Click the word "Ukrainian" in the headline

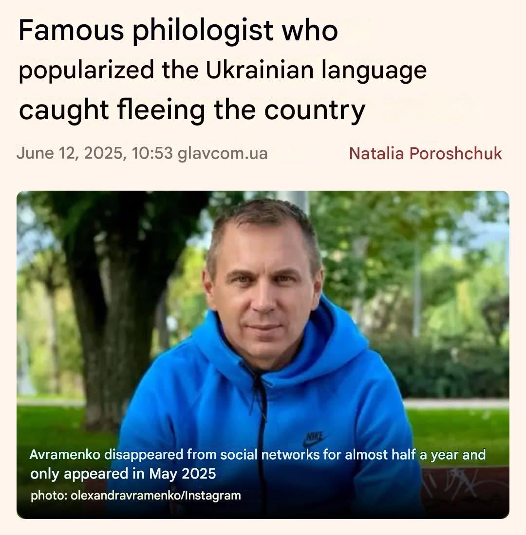[260, 70]
